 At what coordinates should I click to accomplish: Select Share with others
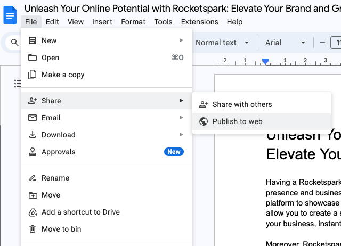click(262, 104)
